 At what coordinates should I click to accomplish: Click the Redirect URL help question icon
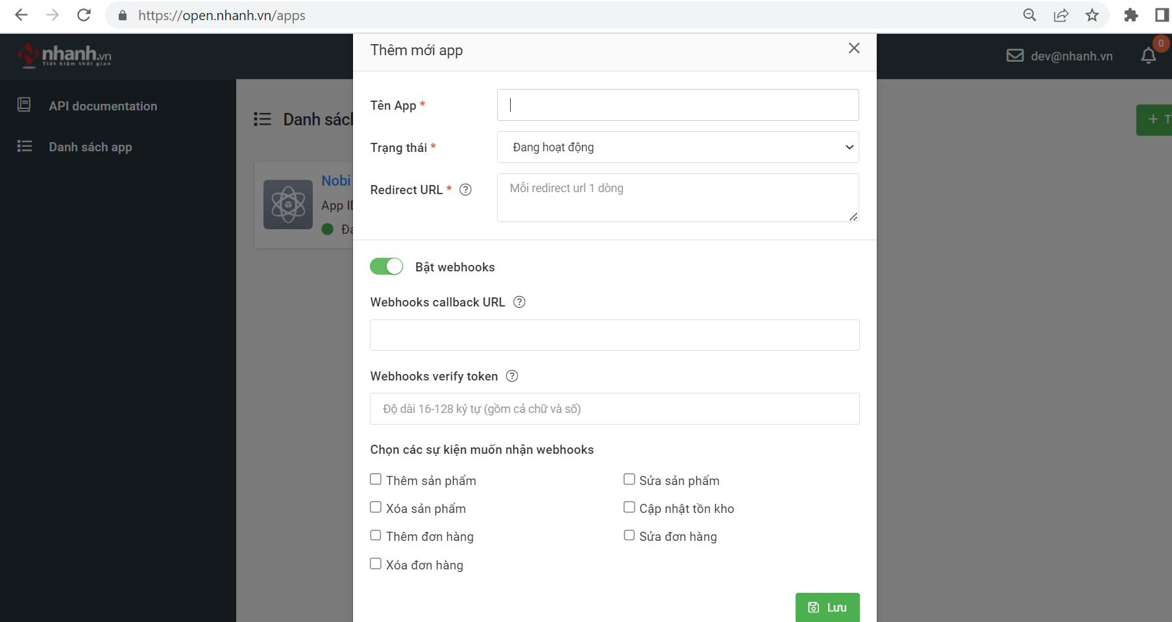pos(465,190)
